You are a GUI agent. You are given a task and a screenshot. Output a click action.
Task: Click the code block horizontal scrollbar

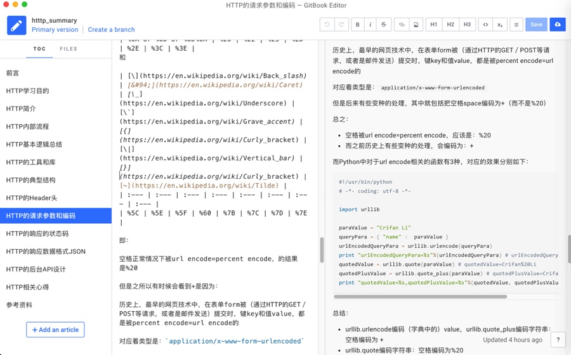pyautogui.click(x=420, y=297)
